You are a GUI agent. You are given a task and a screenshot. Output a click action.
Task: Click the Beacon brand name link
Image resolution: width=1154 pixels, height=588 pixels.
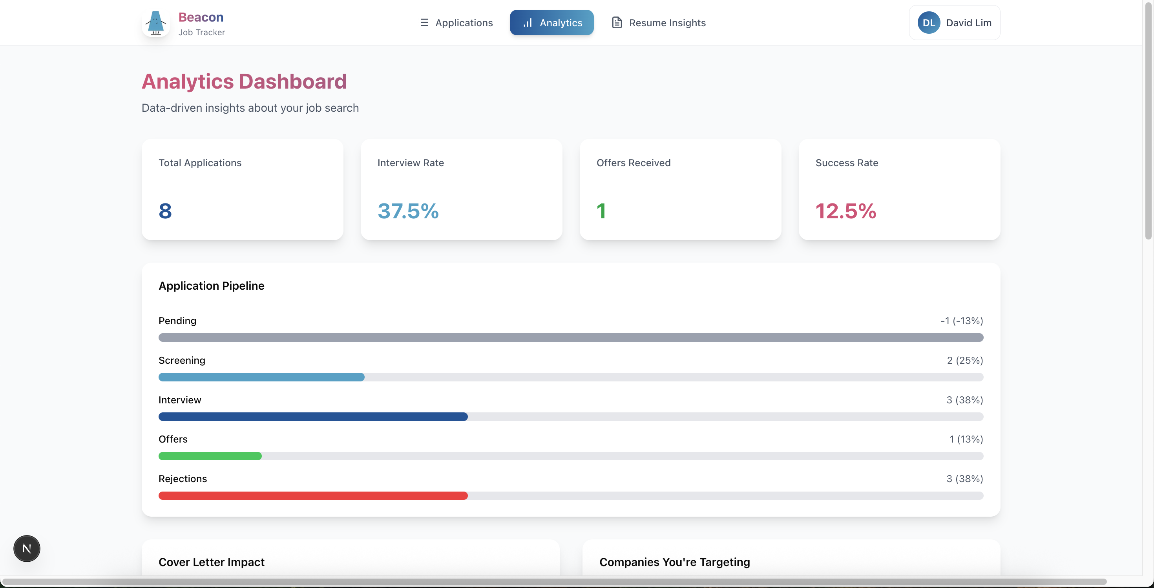point(201,17)
